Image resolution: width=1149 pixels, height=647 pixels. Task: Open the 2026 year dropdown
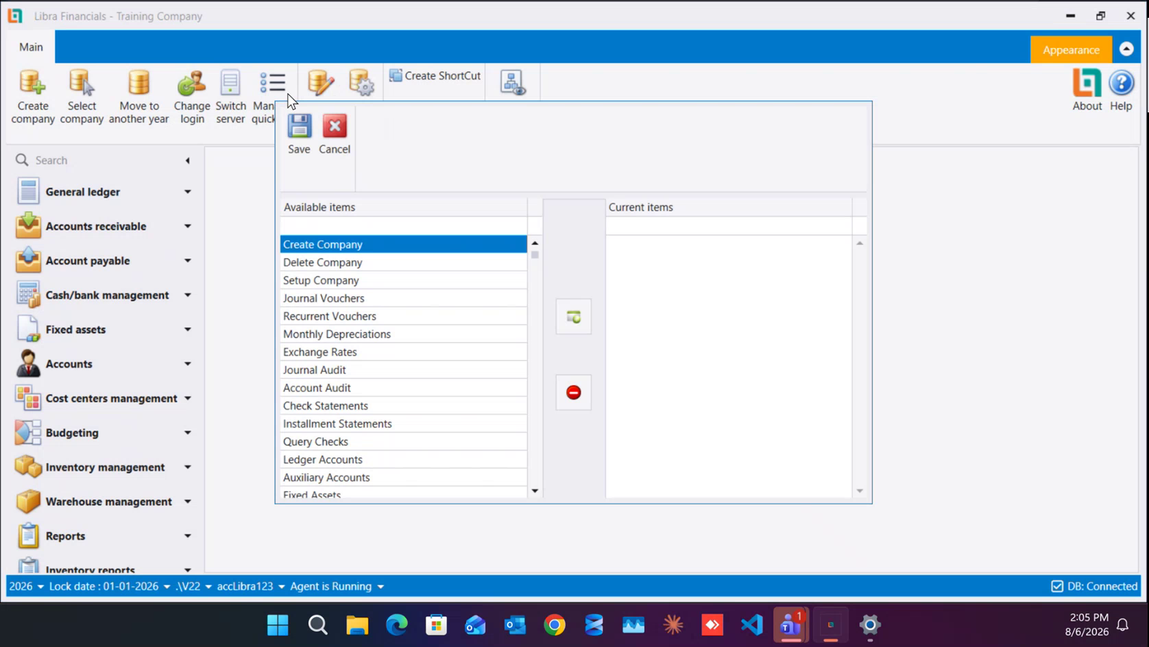coord(26,586)
